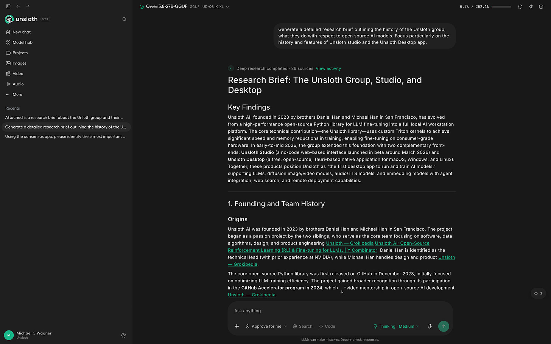Screen dimensions: 551x344
Task: Click 'Unsloth' link after design and product
Action: pos(447,257)
